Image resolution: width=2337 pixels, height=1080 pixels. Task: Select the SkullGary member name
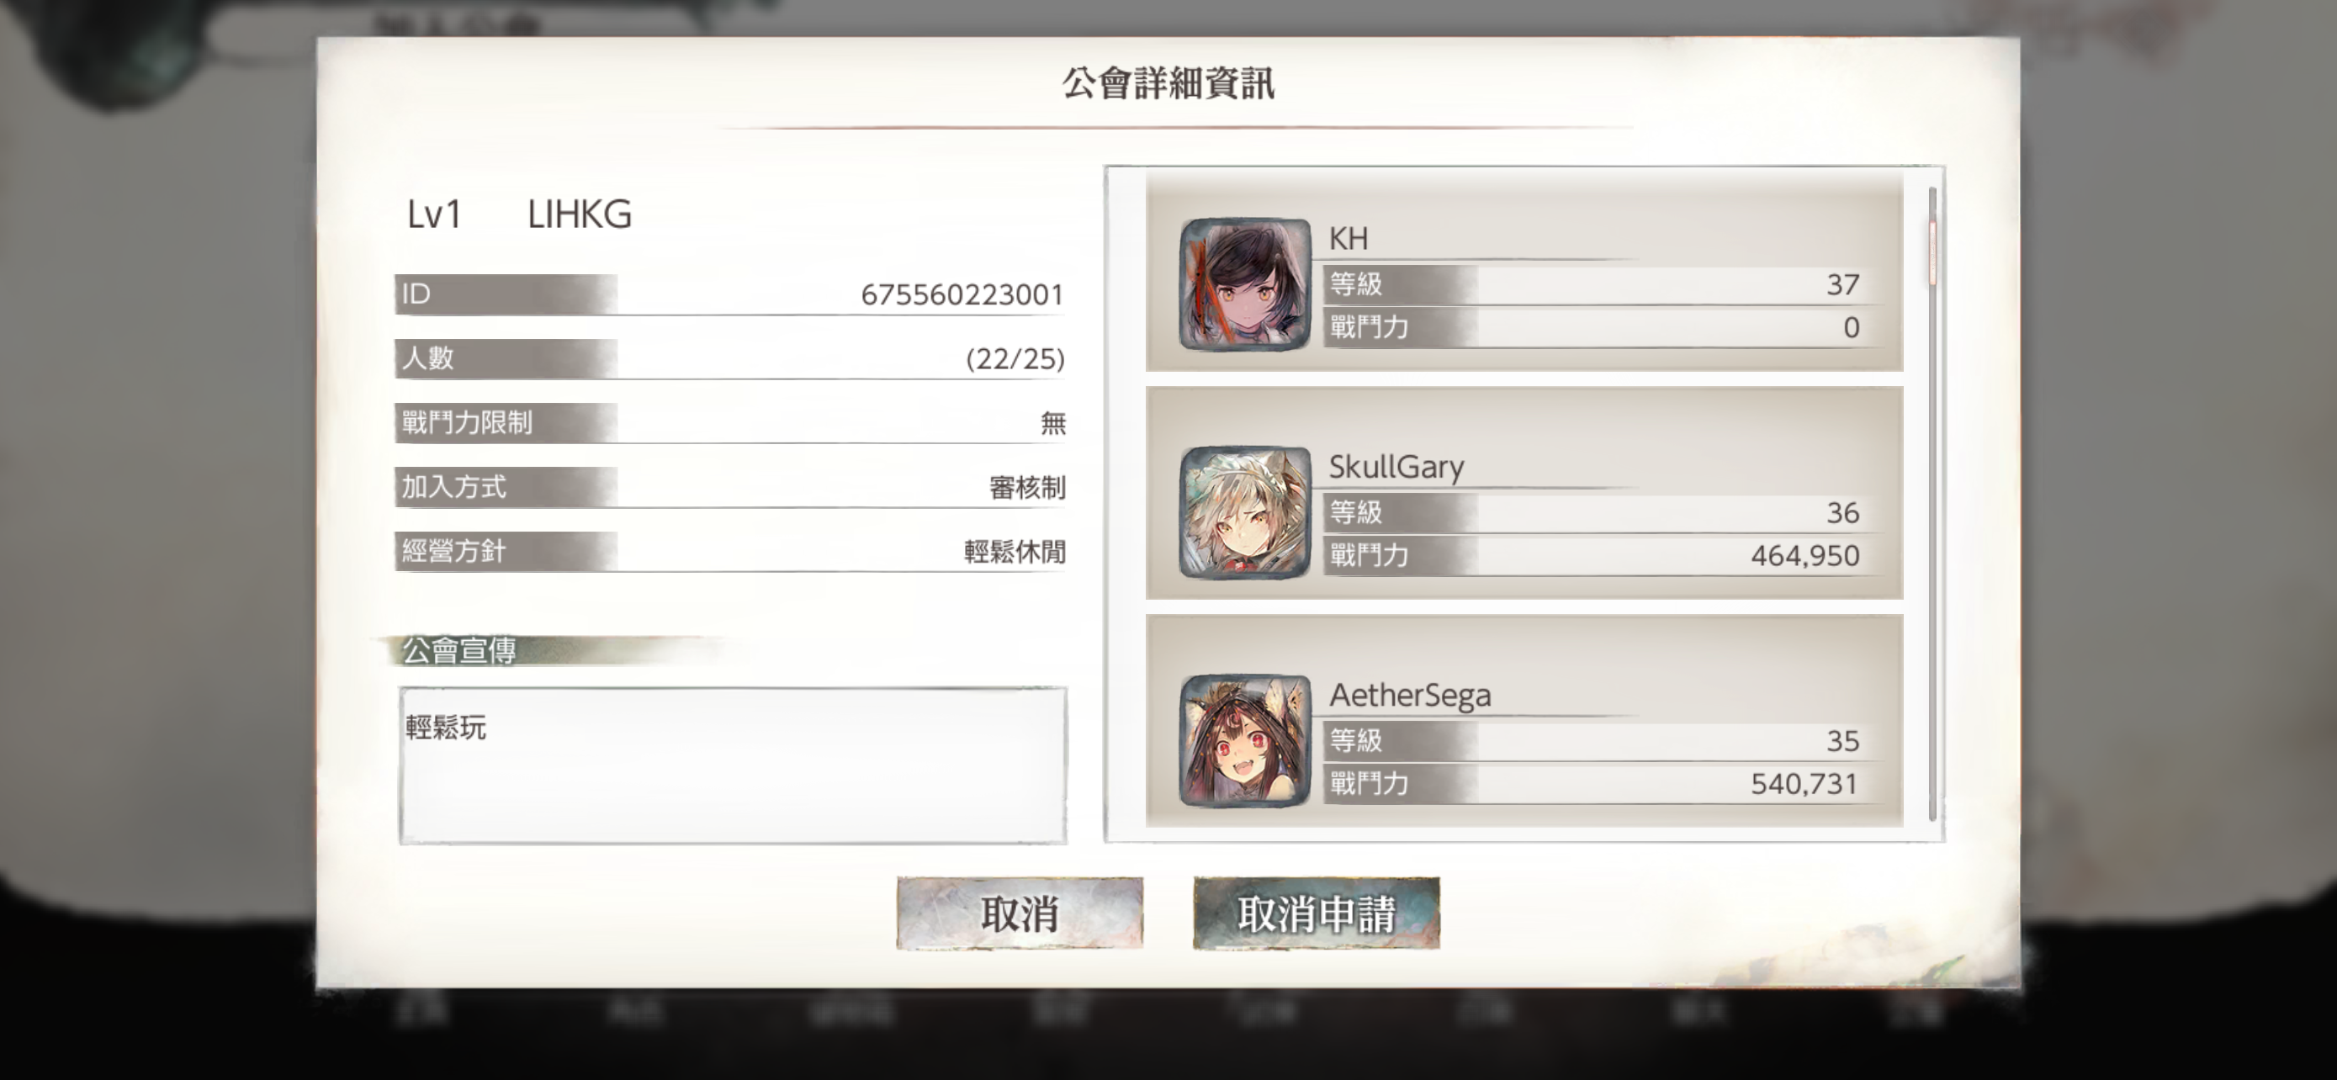[x=1396, y=467]
